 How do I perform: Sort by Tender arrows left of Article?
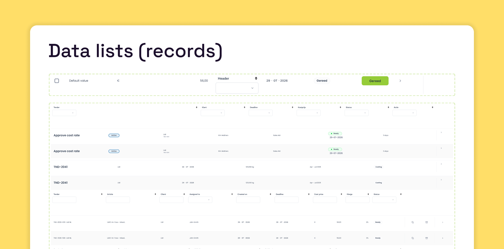click(102, 194)
